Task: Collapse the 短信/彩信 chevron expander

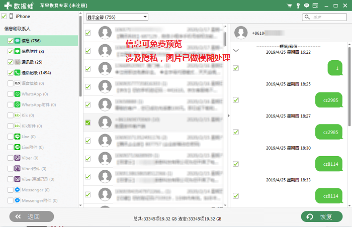Action: click(236, 50)
